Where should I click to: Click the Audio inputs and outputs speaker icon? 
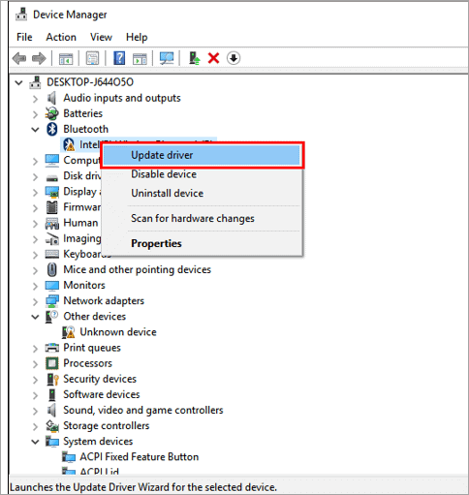coord(51,98)
